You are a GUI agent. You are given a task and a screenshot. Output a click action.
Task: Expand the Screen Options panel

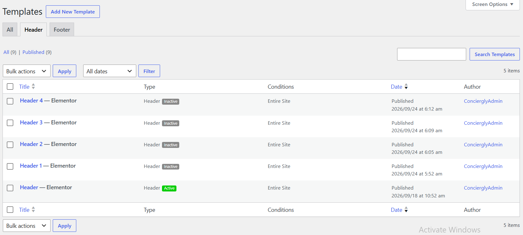pyautogui.click(x=493, y=4)
